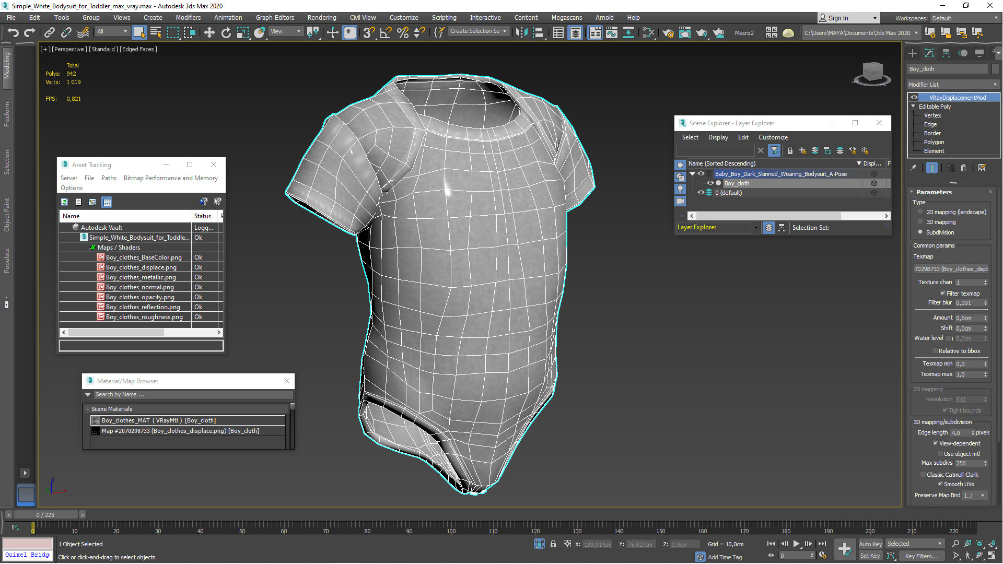Toggle Selection Lock icon in status bar

click(x=553, y=544)
